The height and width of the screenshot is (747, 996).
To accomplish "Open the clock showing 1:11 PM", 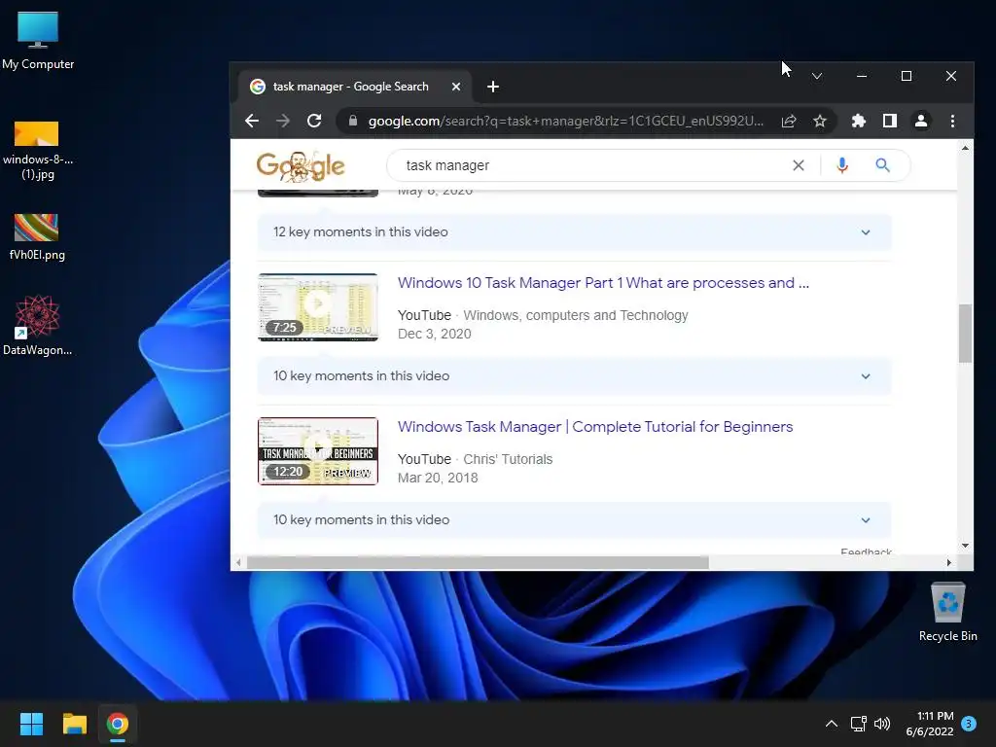I will pyautogui.click(x=929, y=724).
